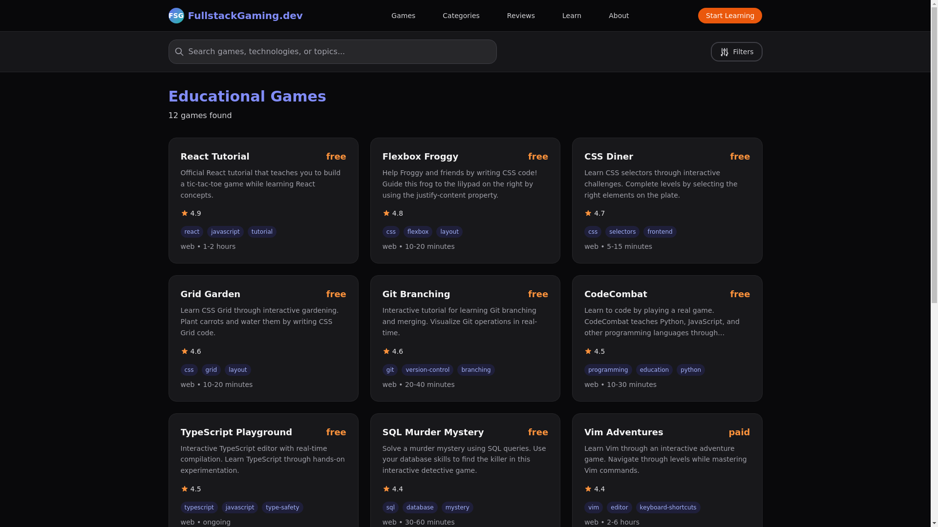Click the mystery tag
The image size is (938, 527).
pos(457,507)
